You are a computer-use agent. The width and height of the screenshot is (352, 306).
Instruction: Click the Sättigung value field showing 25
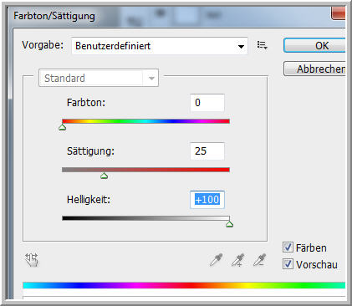coord(207,151)
